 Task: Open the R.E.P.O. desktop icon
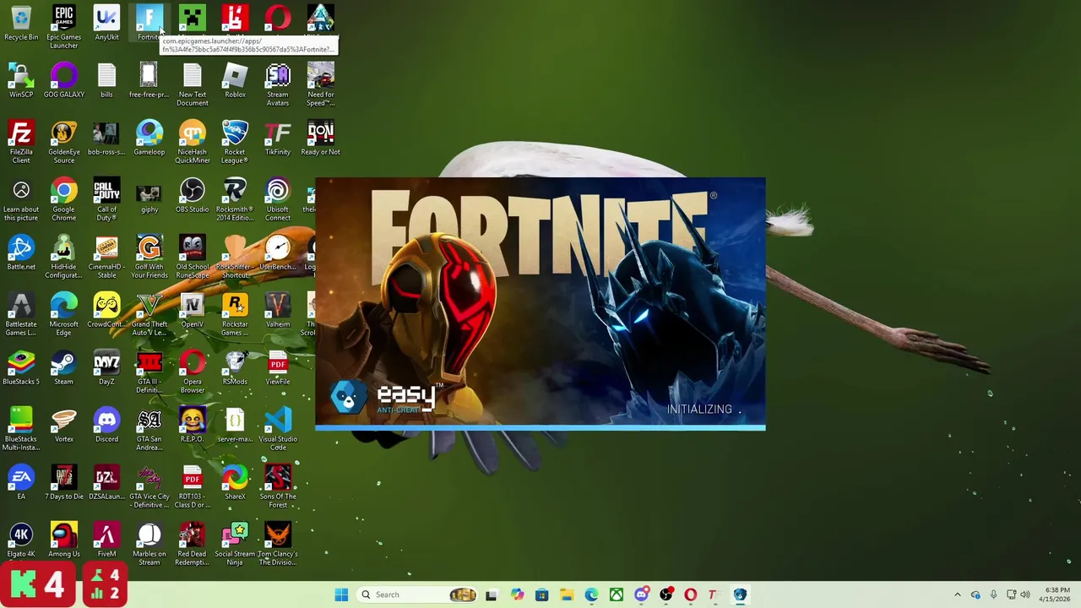click(193, 425)
